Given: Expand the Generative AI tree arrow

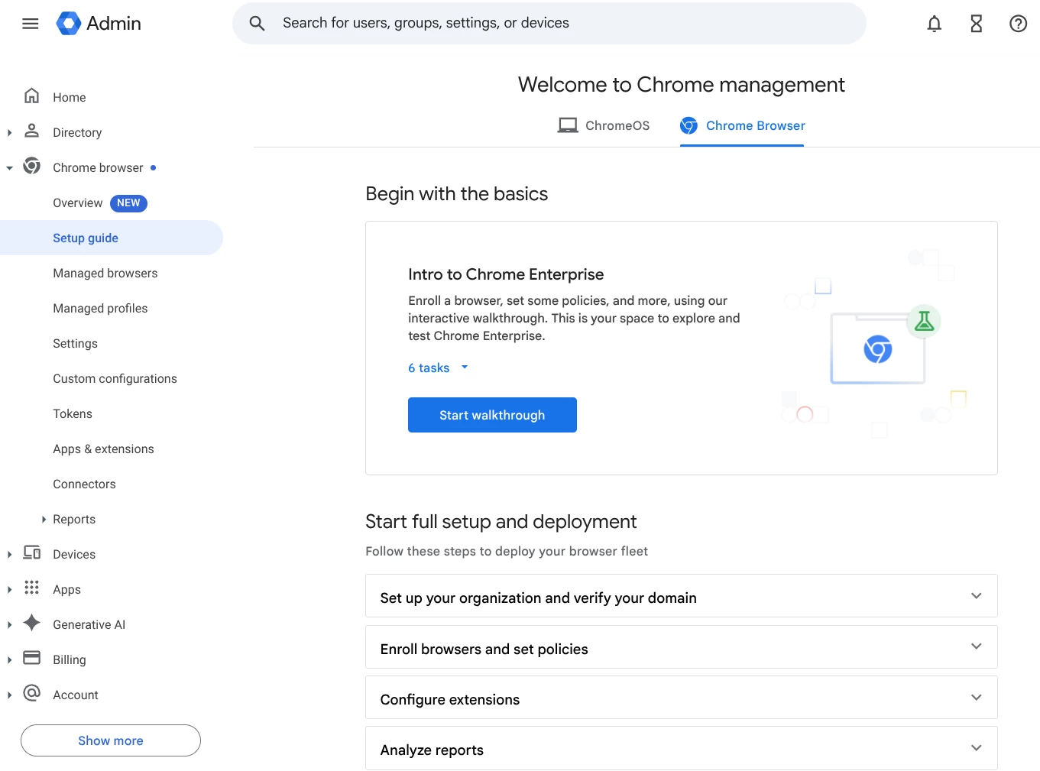Looking at the screenshot, I should coord(9,625).
